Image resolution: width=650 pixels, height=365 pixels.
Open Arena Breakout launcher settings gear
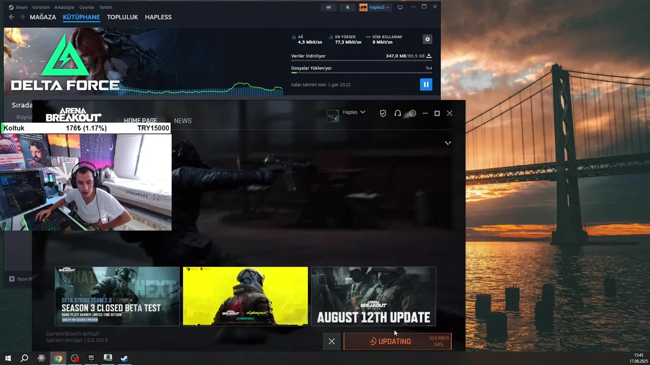[412, 114]
